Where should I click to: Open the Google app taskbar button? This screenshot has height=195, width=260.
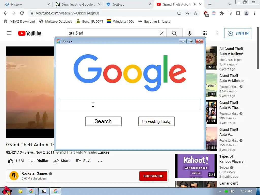56,191
